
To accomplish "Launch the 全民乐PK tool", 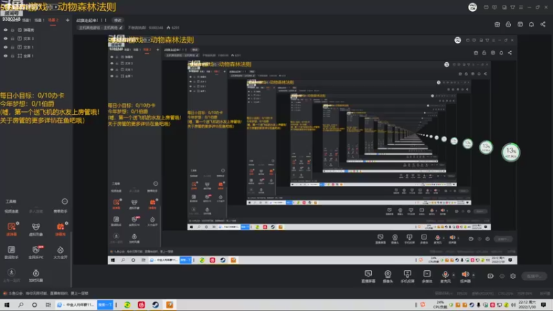I will [x=36, y=252].
